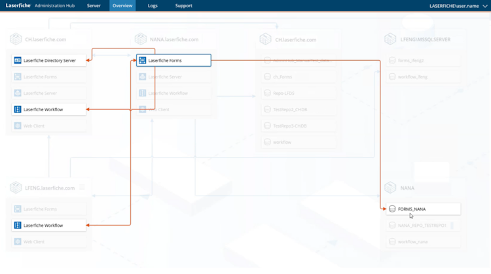
Task: Open the Logs tab
Action: [153, 6]
